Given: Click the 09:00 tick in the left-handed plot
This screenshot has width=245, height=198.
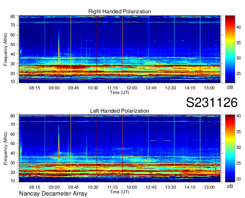Looking at the screenshot, I should (x=54, y=187).
